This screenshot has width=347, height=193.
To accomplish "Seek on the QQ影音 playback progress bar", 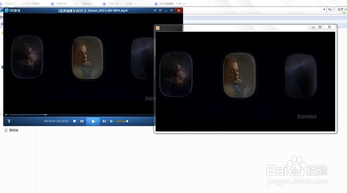I will click(x=81, y=115).
